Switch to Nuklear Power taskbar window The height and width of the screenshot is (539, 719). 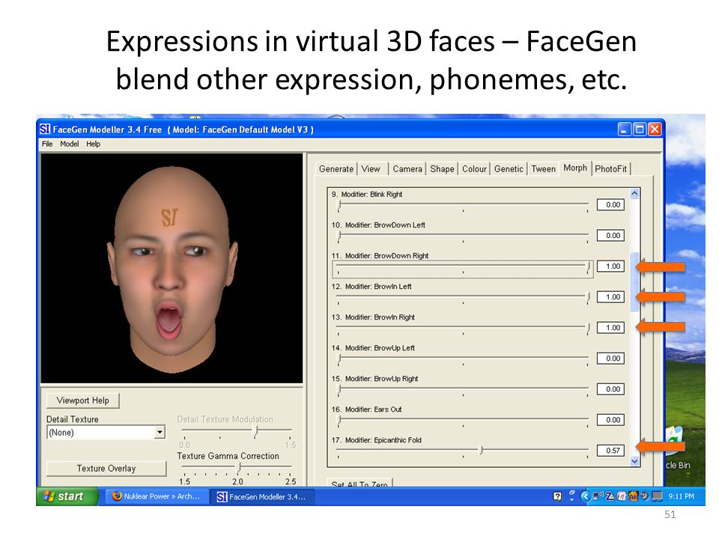click(157, 496)
